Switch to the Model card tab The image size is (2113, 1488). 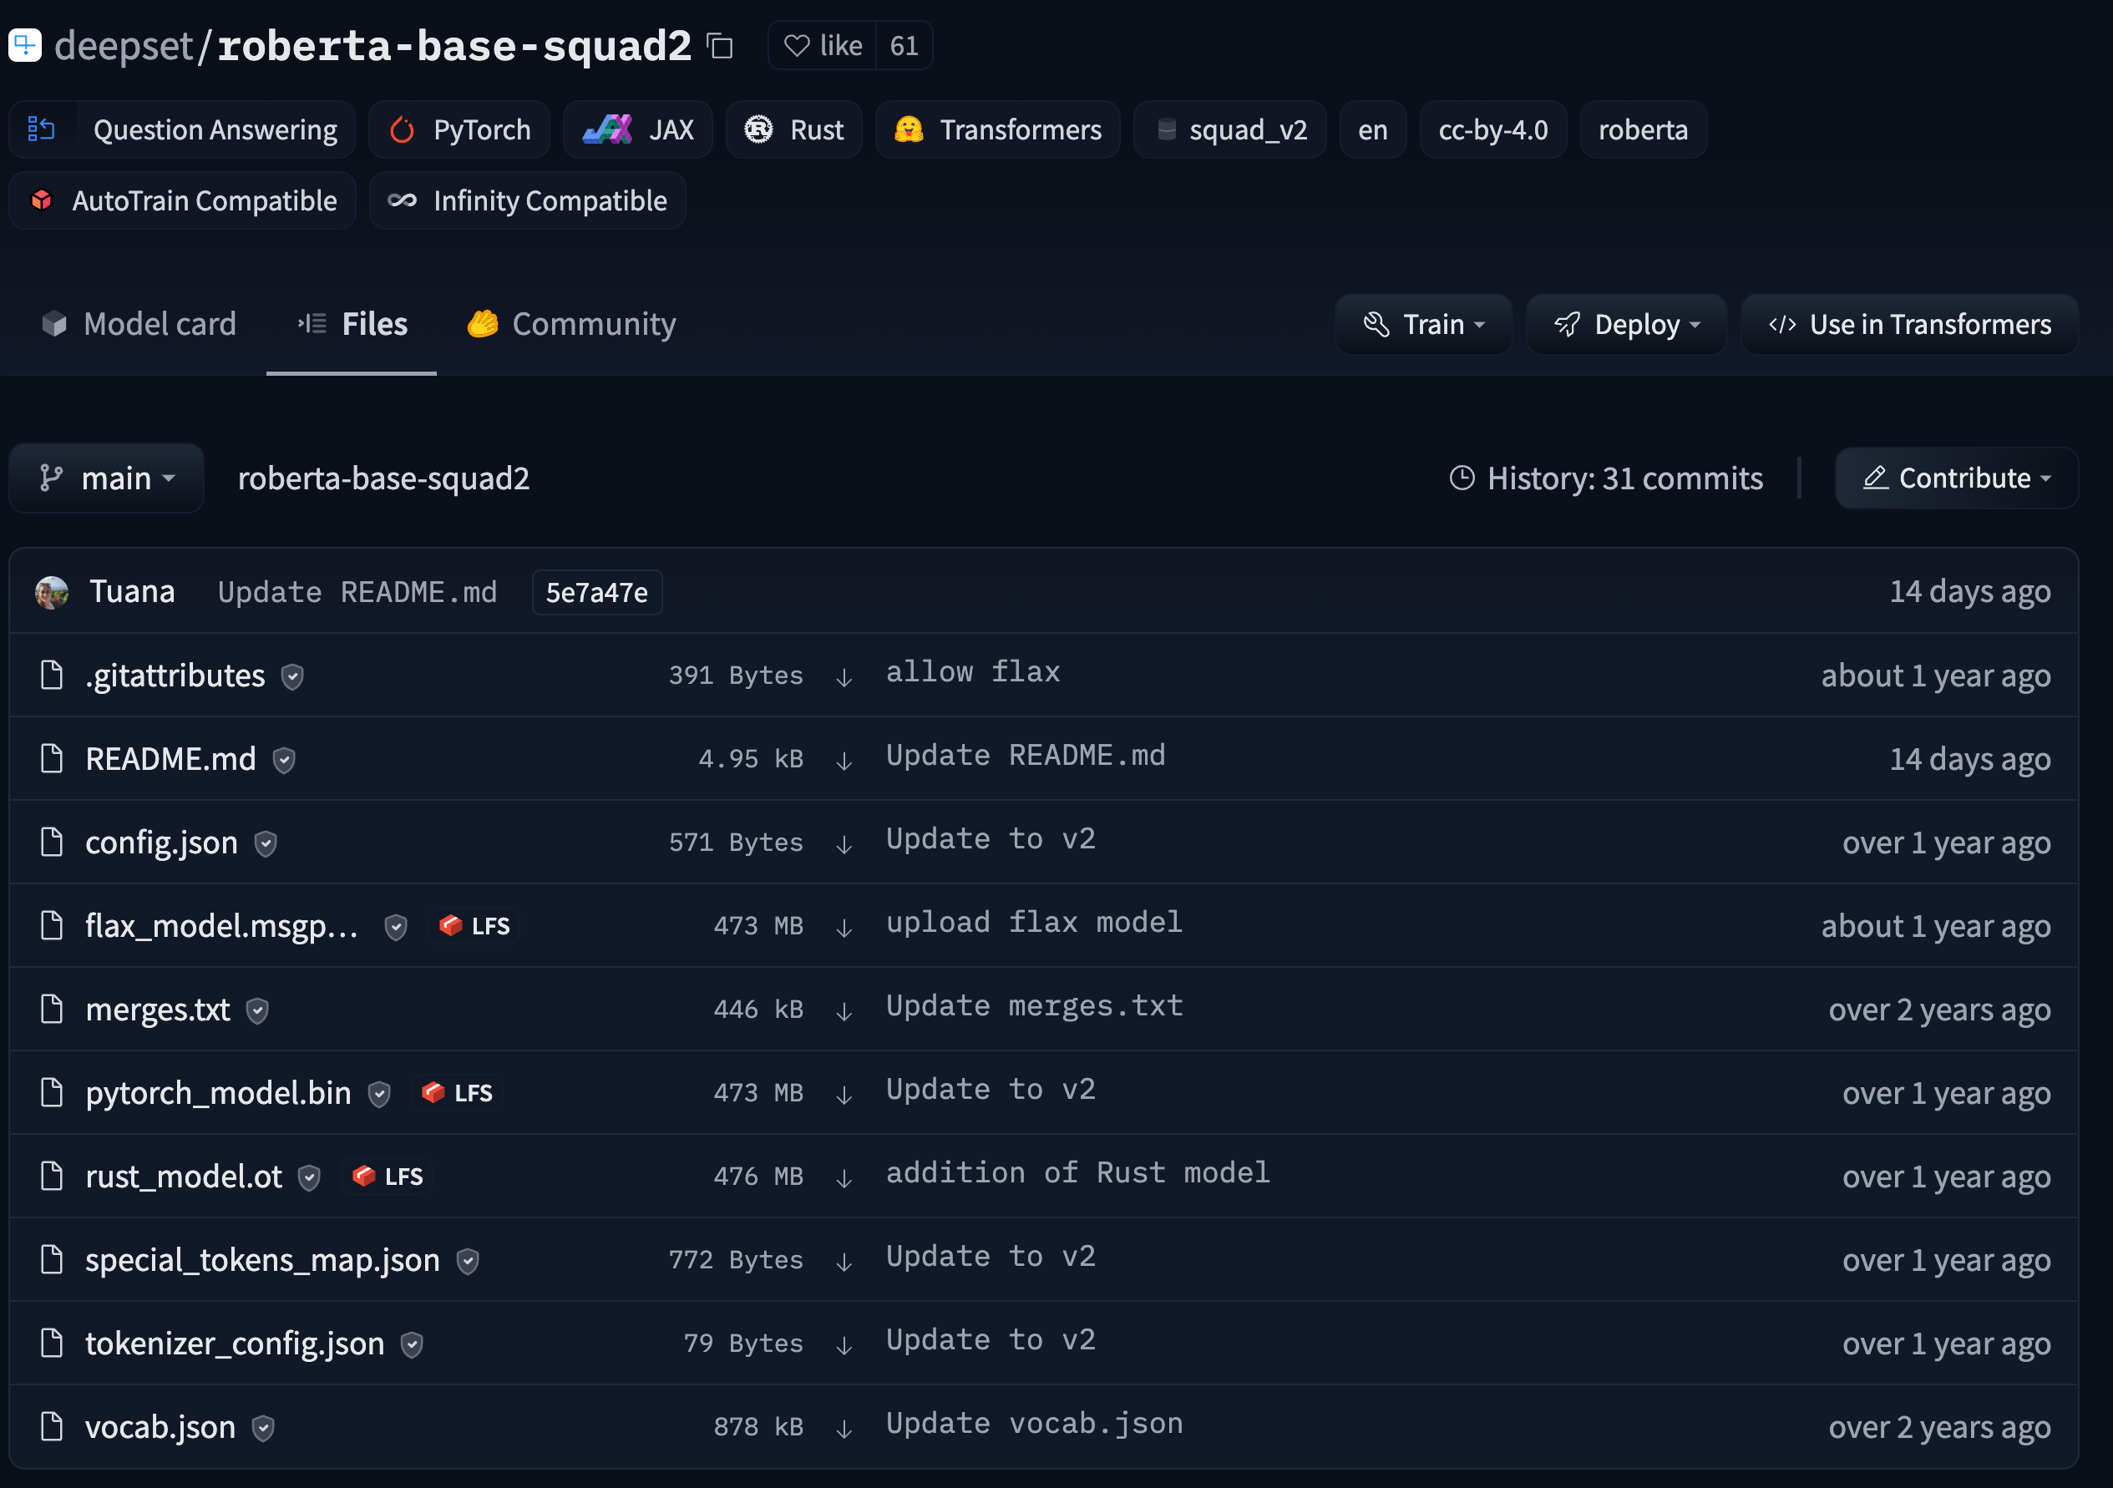pyautogui.click(x=139, y=324)
